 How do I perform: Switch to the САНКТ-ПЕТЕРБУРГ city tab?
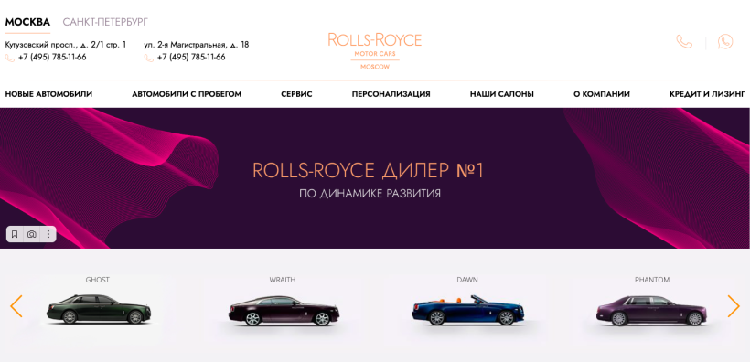click(x=105, y=22)
